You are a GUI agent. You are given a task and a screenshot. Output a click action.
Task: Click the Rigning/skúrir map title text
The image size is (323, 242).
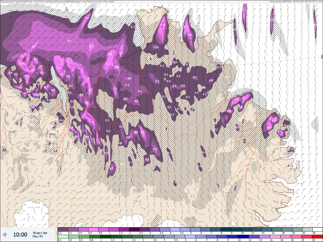[x=57, y=2]
